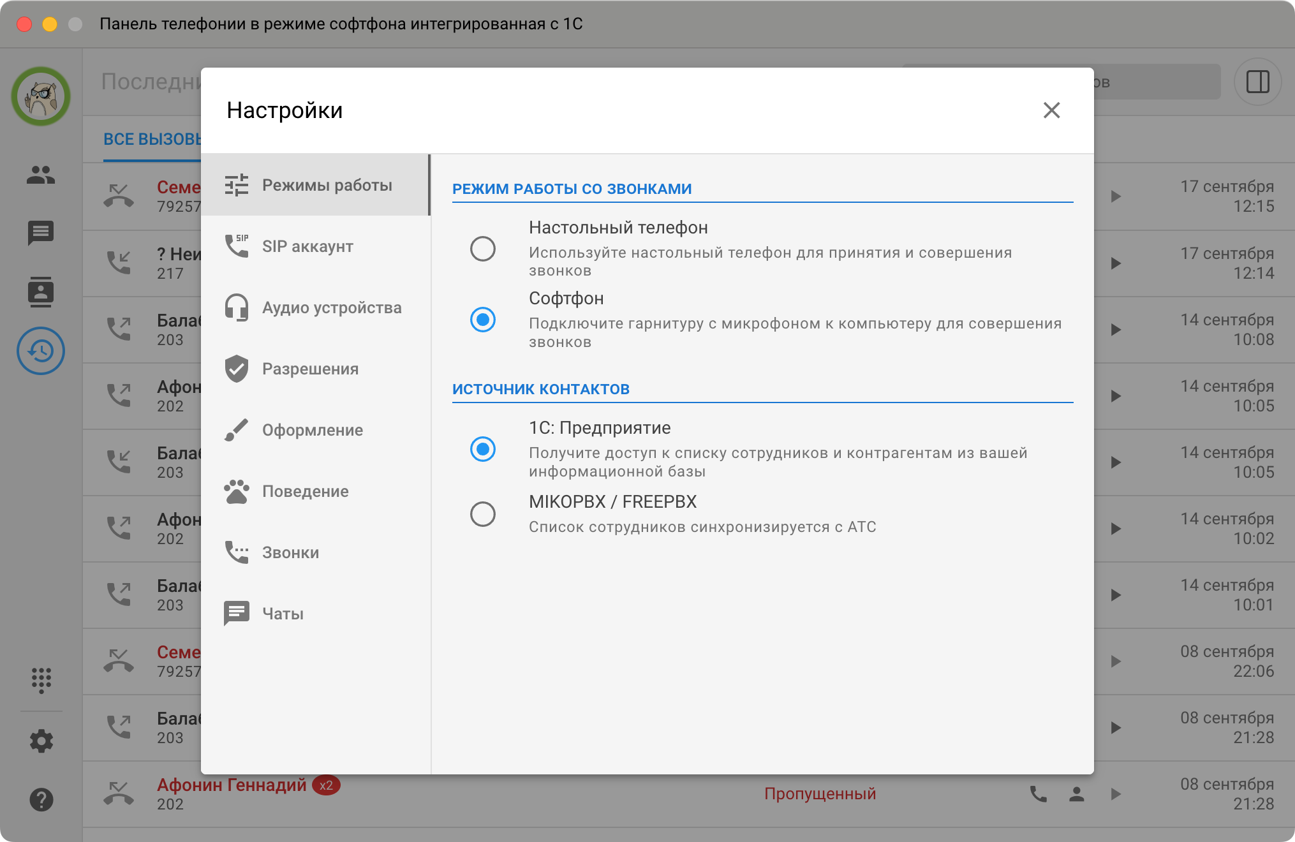Open the Оформление settings section
The width and height of the screenshot is (1295, 842).
(315, 430)
